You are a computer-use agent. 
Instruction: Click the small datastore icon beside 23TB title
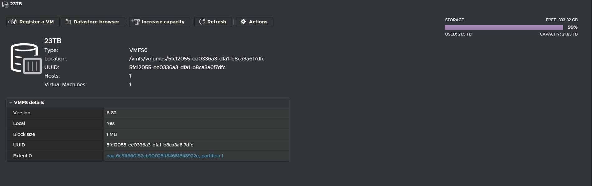pyautogui.click(x=5, y=4)
